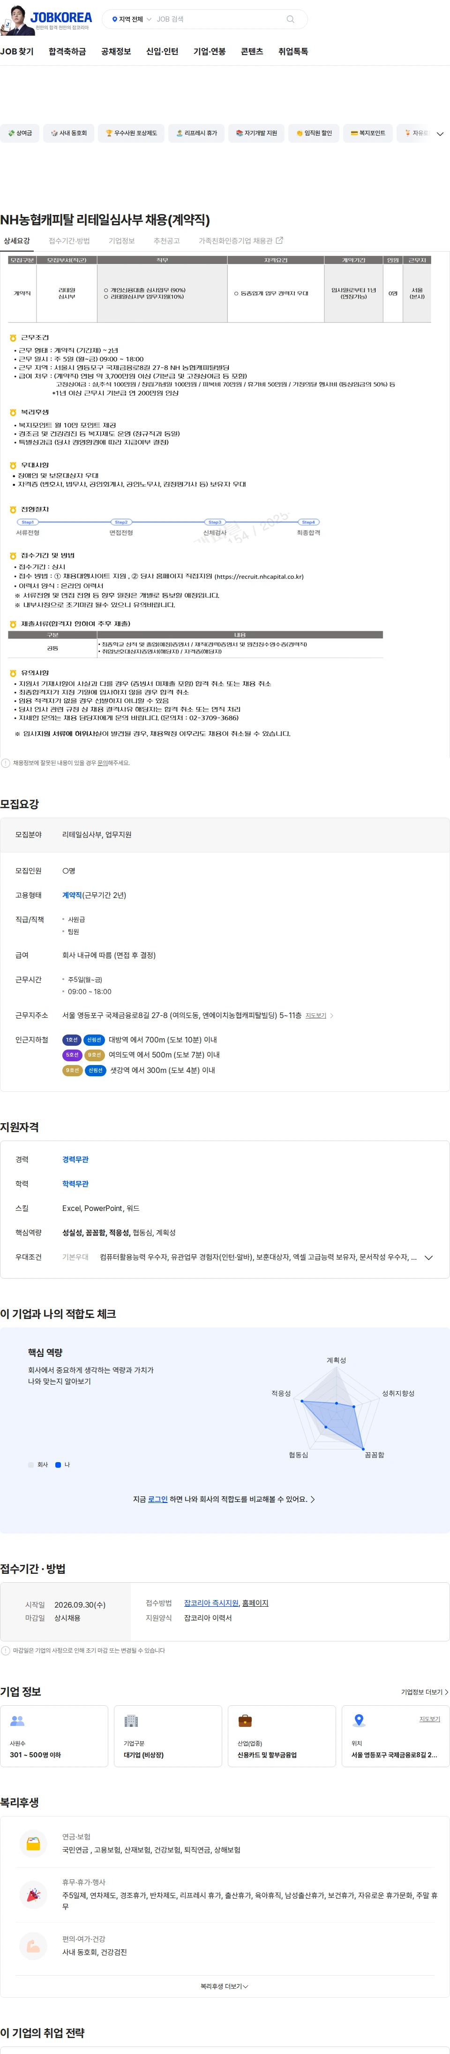Click the 위치 map pin icon
The height and width of the screenshot is (2054, 450).
359,1721
